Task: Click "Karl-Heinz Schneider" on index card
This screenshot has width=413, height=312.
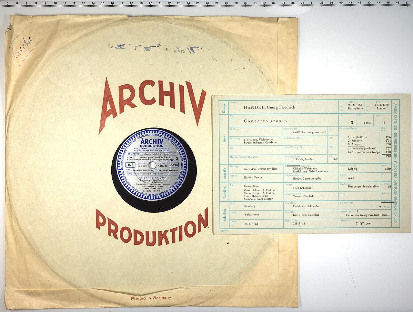Action: pyautogui.click(x=306, y=206)
